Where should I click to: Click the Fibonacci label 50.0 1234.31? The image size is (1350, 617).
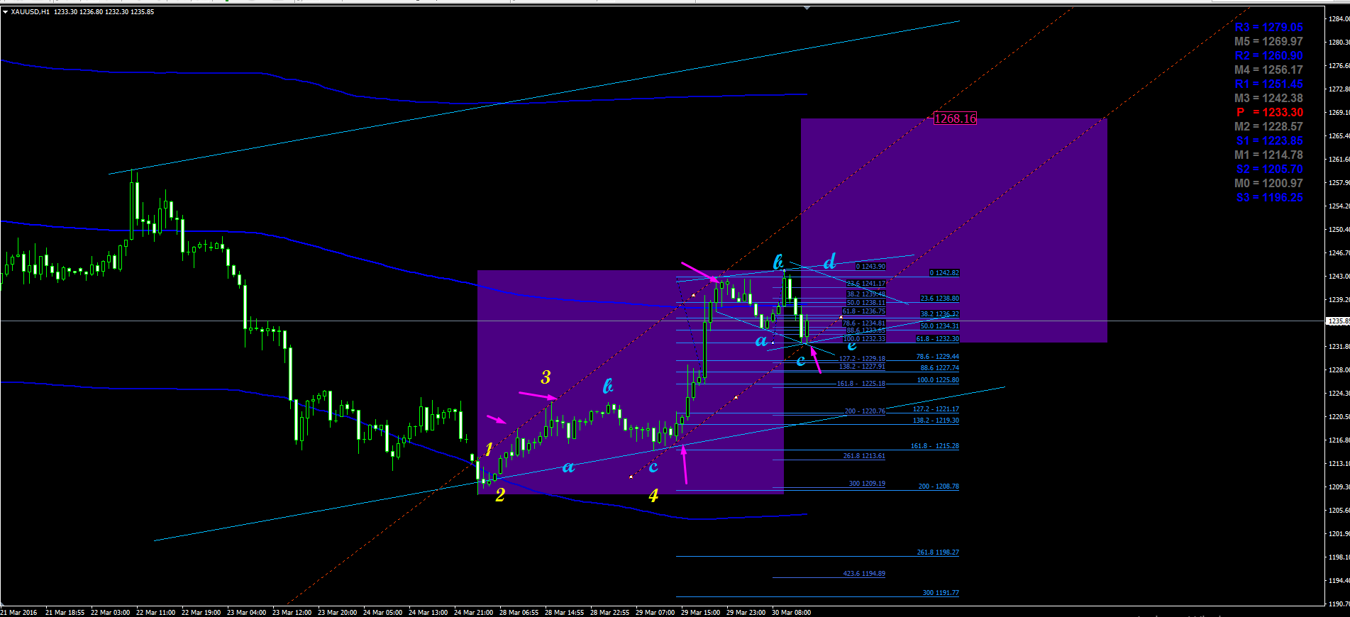pyautogui.click(x=939, y=326)
